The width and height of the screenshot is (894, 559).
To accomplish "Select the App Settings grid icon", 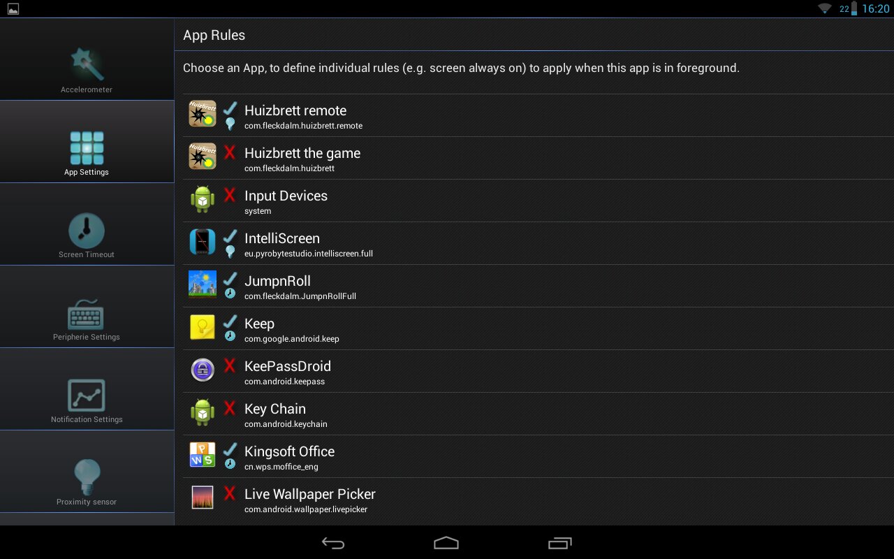I will click(87, 147).
